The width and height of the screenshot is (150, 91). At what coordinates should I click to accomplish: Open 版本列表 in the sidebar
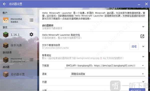[x=18, y=45]
